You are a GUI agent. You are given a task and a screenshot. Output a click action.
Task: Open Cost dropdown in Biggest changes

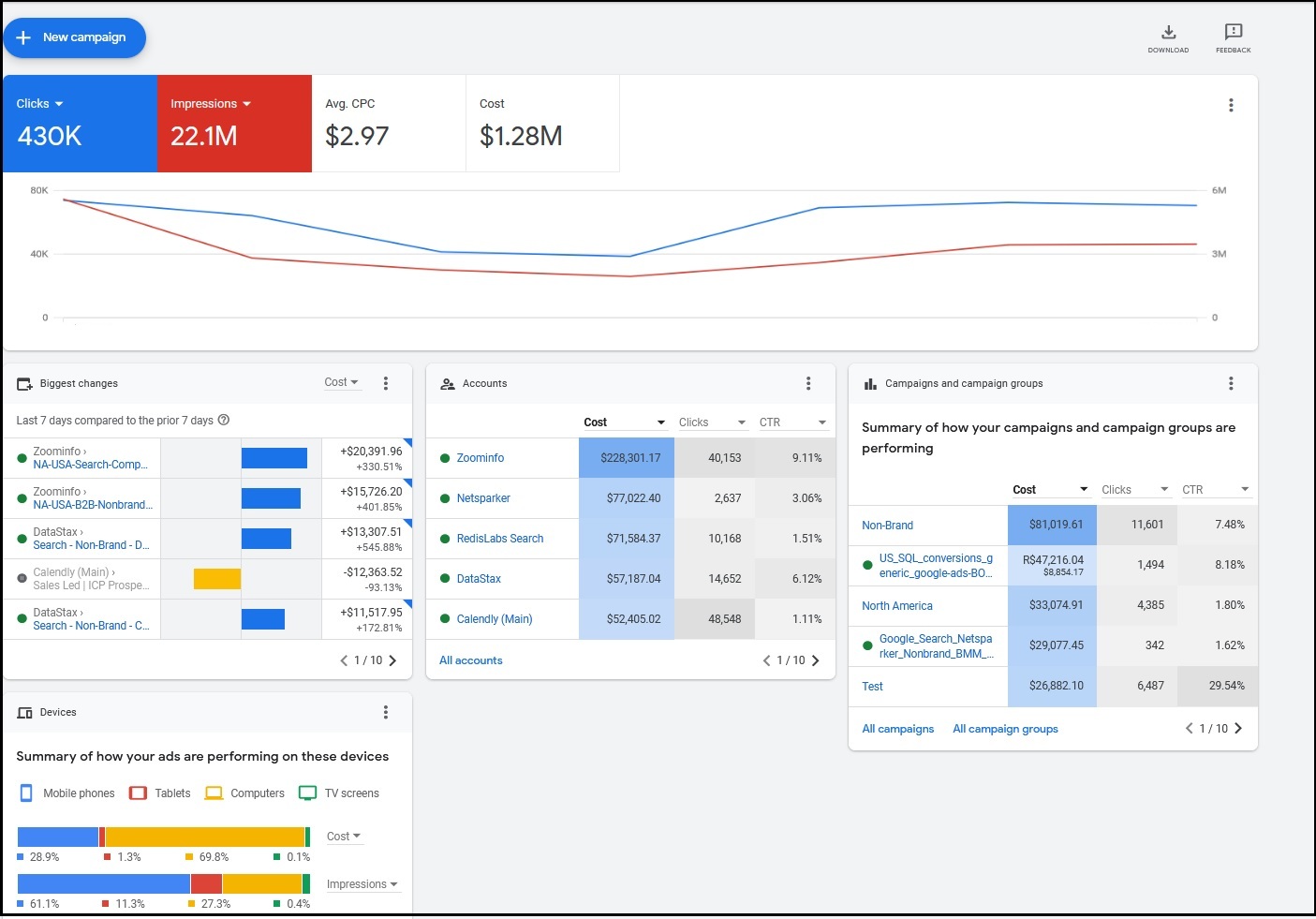341,382
